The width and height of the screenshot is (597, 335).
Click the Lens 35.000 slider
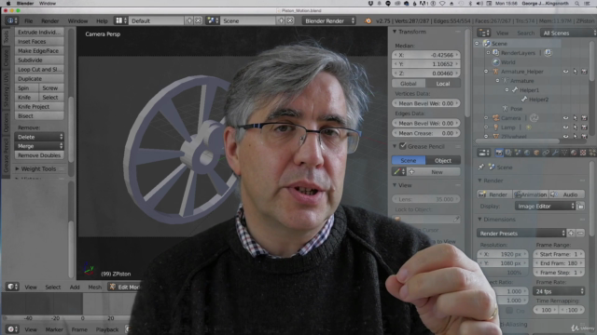(426, 199)
